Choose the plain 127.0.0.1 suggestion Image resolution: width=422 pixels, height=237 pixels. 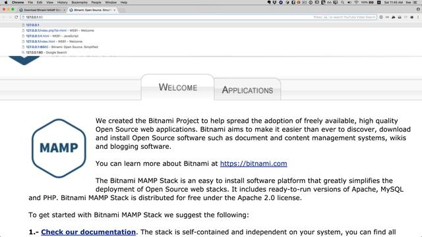211,25
